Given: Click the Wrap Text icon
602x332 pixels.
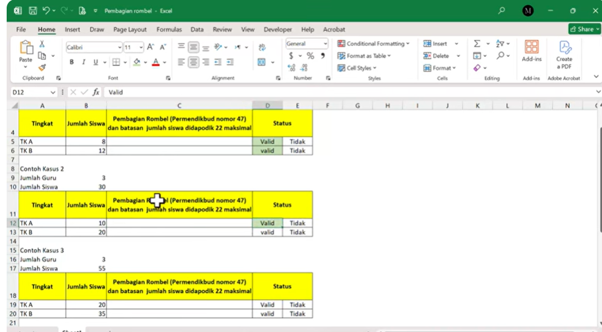Looking at the screenshot, I should pyautogui.click(x=262, y=47).
